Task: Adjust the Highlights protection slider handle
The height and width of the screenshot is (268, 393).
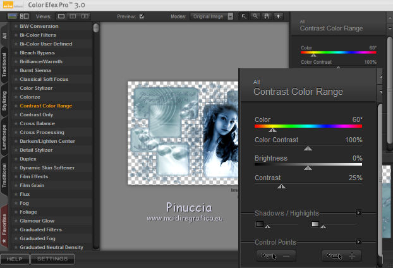Action: point(323,227)
